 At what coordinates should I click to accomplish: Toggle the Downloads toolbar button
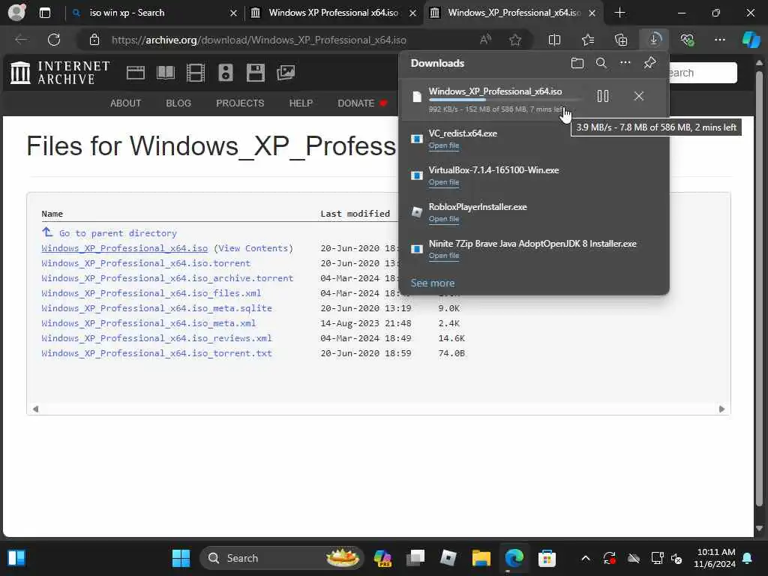(654, 40)
